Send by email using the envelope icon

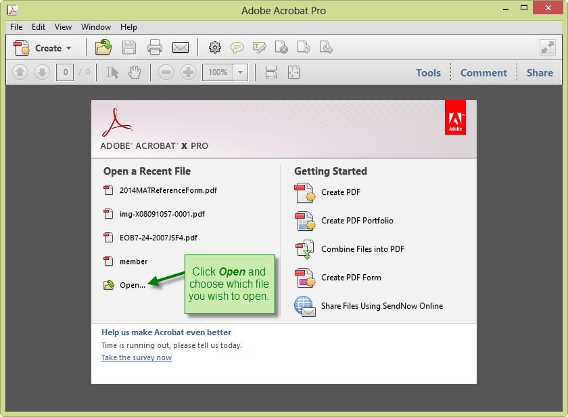tap(181, 47)
